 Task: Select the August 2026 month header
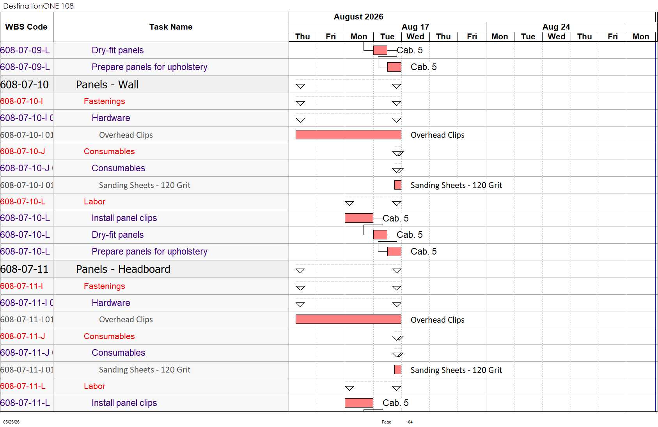click(x=358, y=17)
